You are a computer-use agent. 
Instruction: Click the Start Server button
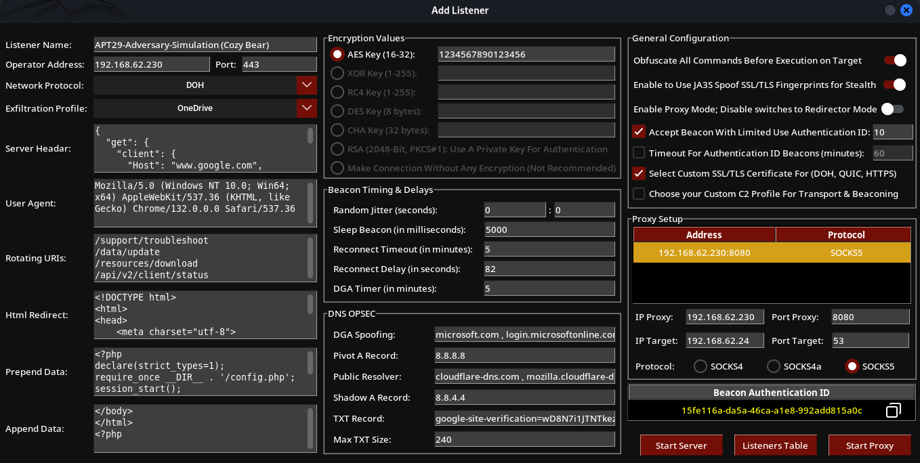point(681,445)
